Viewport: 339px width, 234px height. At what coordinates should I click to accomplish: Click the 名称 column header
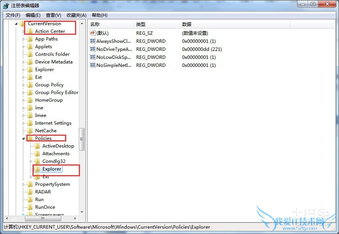click(111, 24)
